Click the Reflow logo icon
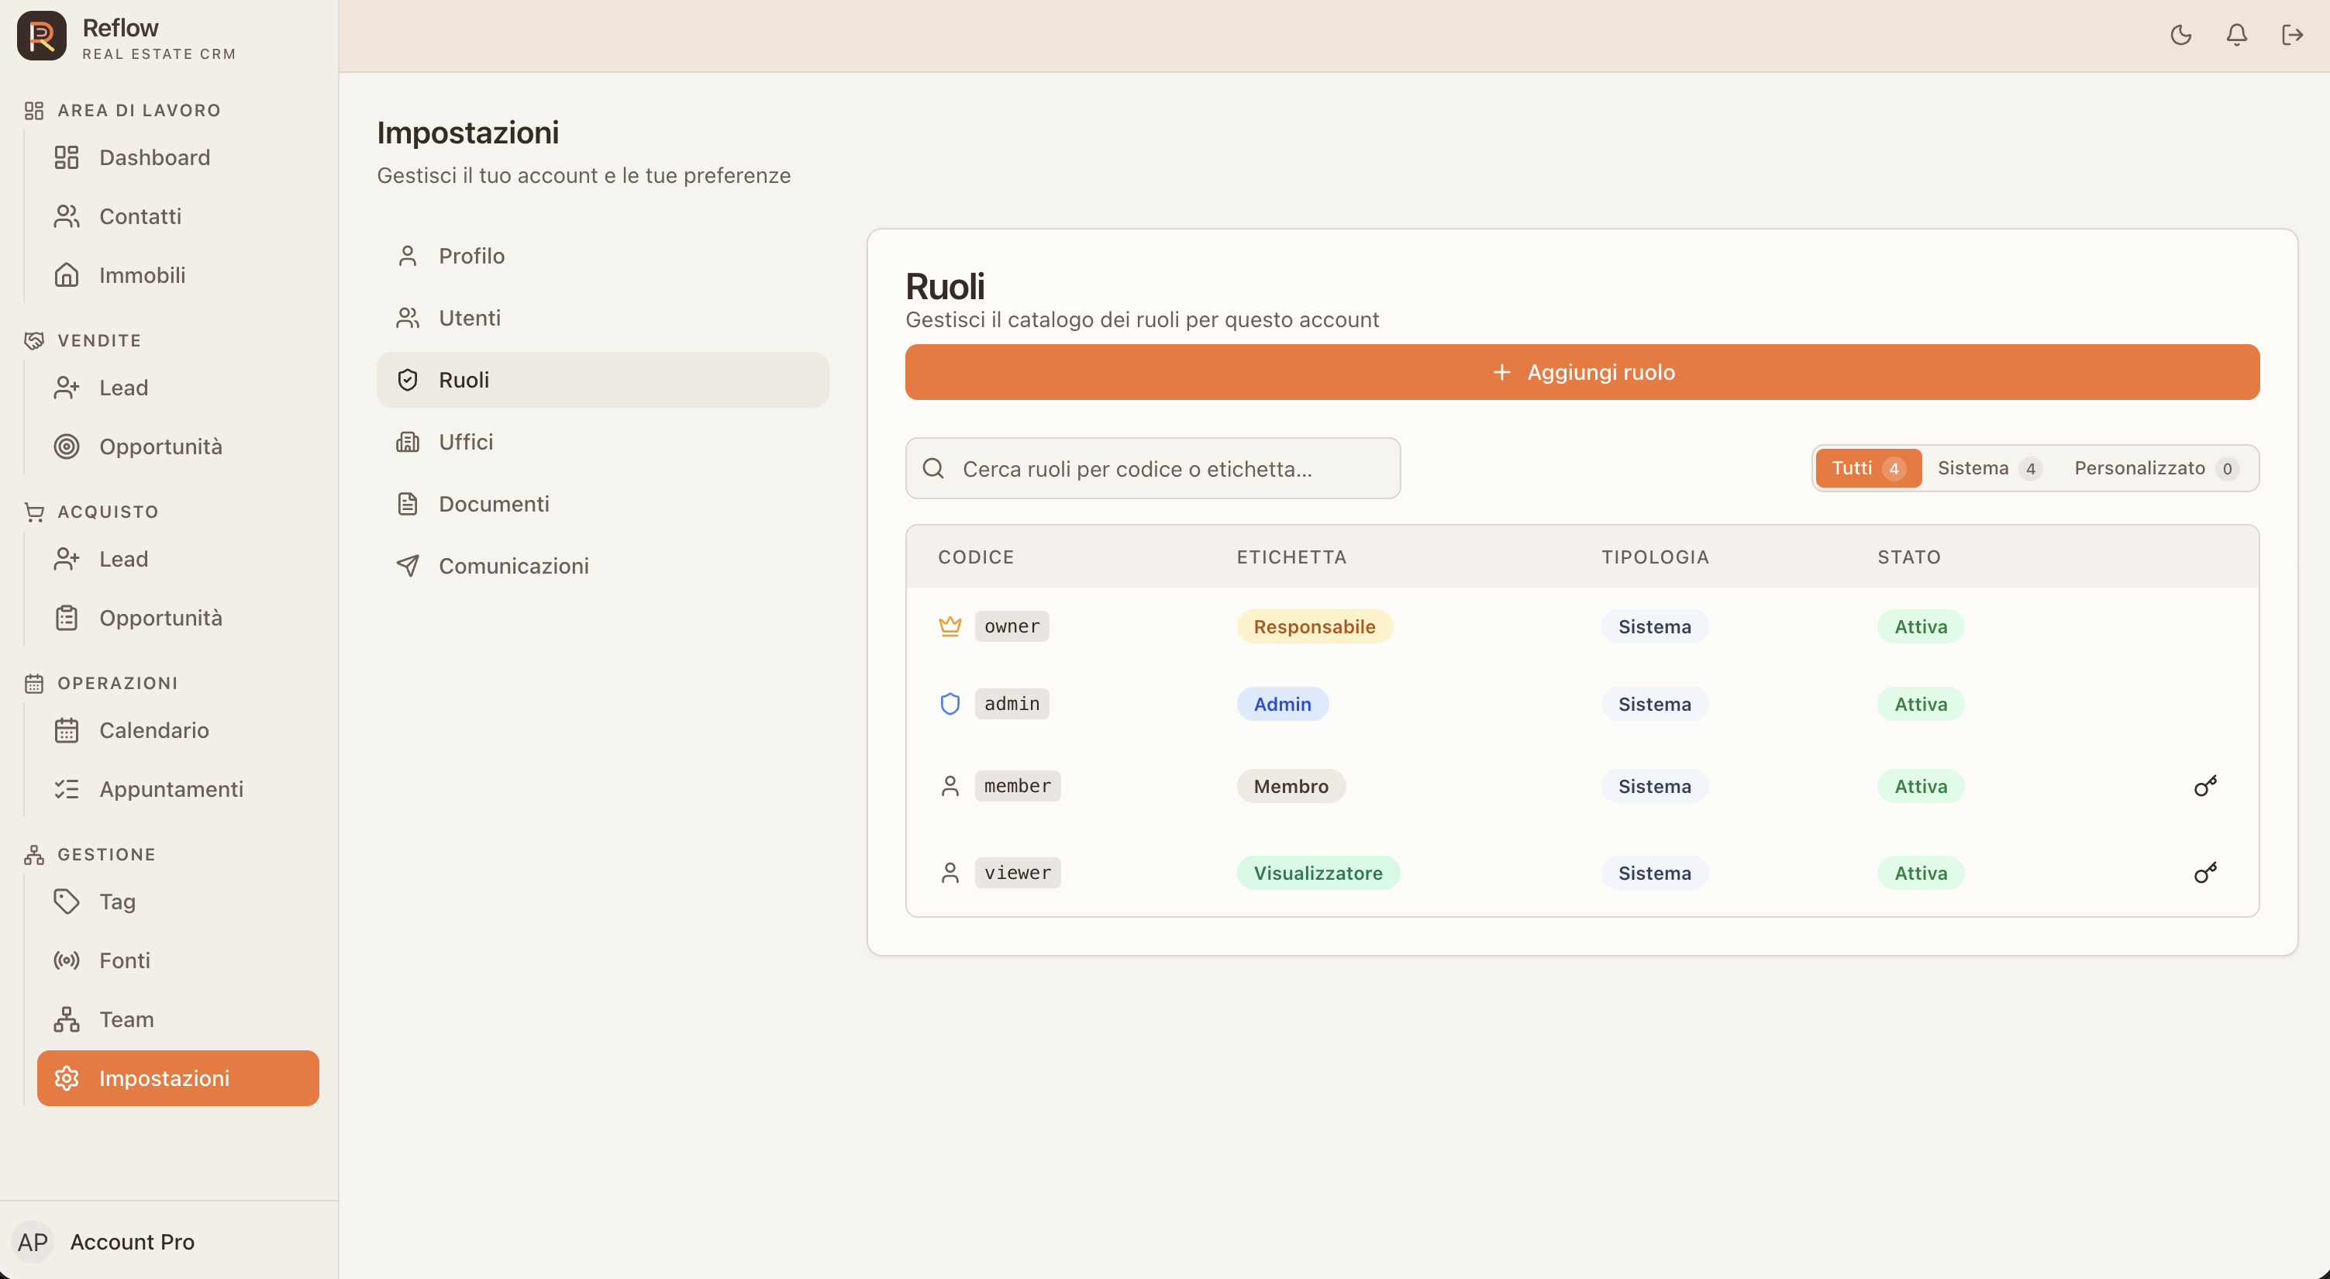Image resolution: width=2330 pixels, height=1279 pixels. click(42, 36)
